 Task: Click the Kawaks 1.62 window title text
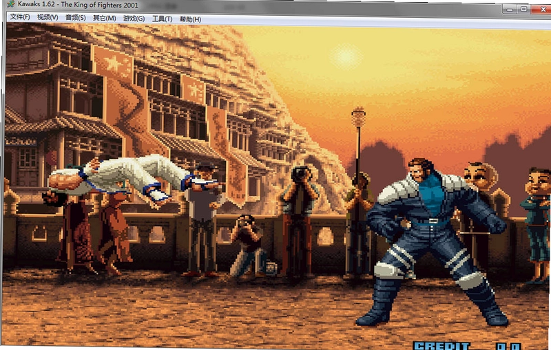point(78,5)
